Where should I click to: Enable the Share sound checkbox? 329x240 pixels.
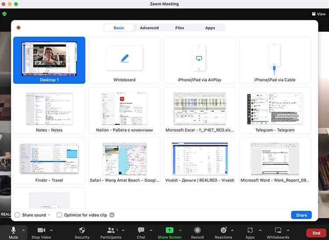(17, 215)
